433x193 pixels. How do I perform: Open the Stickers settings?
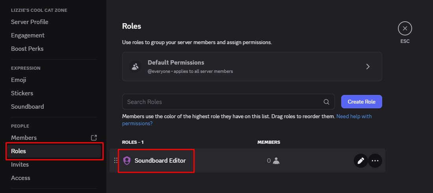coord(22,93)
